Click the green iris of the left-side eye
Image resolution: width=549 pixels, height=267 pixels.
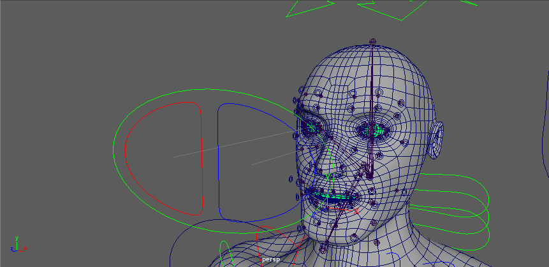311,128
